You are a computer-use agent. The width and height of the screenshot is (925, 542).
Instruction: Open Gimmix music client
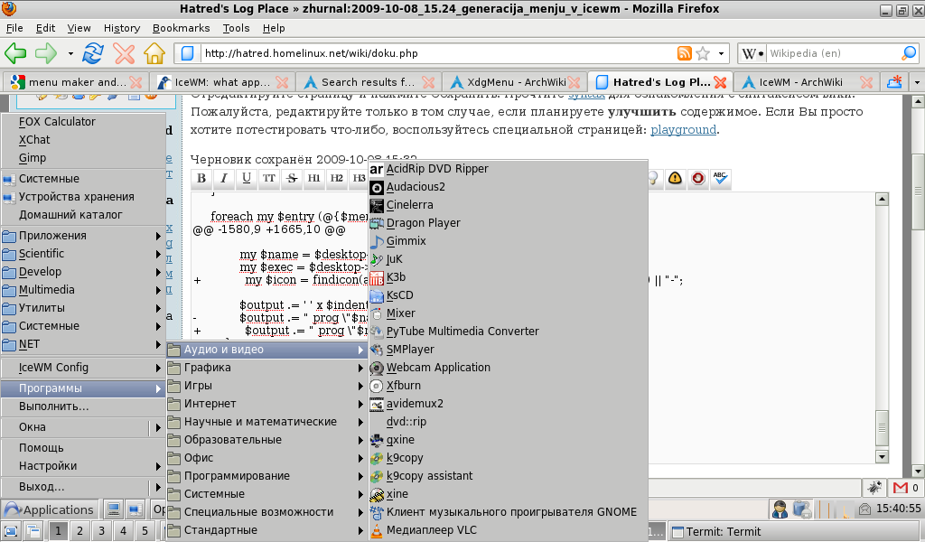point(508,241)
